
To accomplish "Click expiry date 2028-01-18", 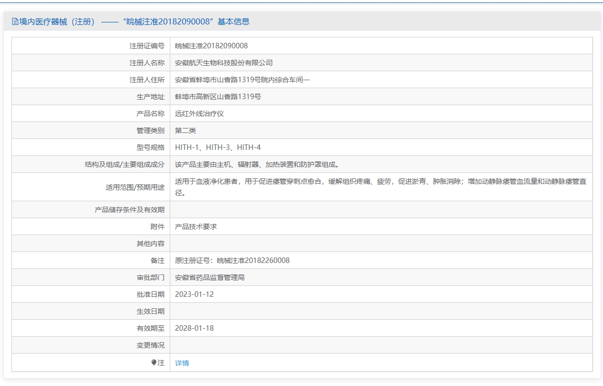I will click(194, 328).
